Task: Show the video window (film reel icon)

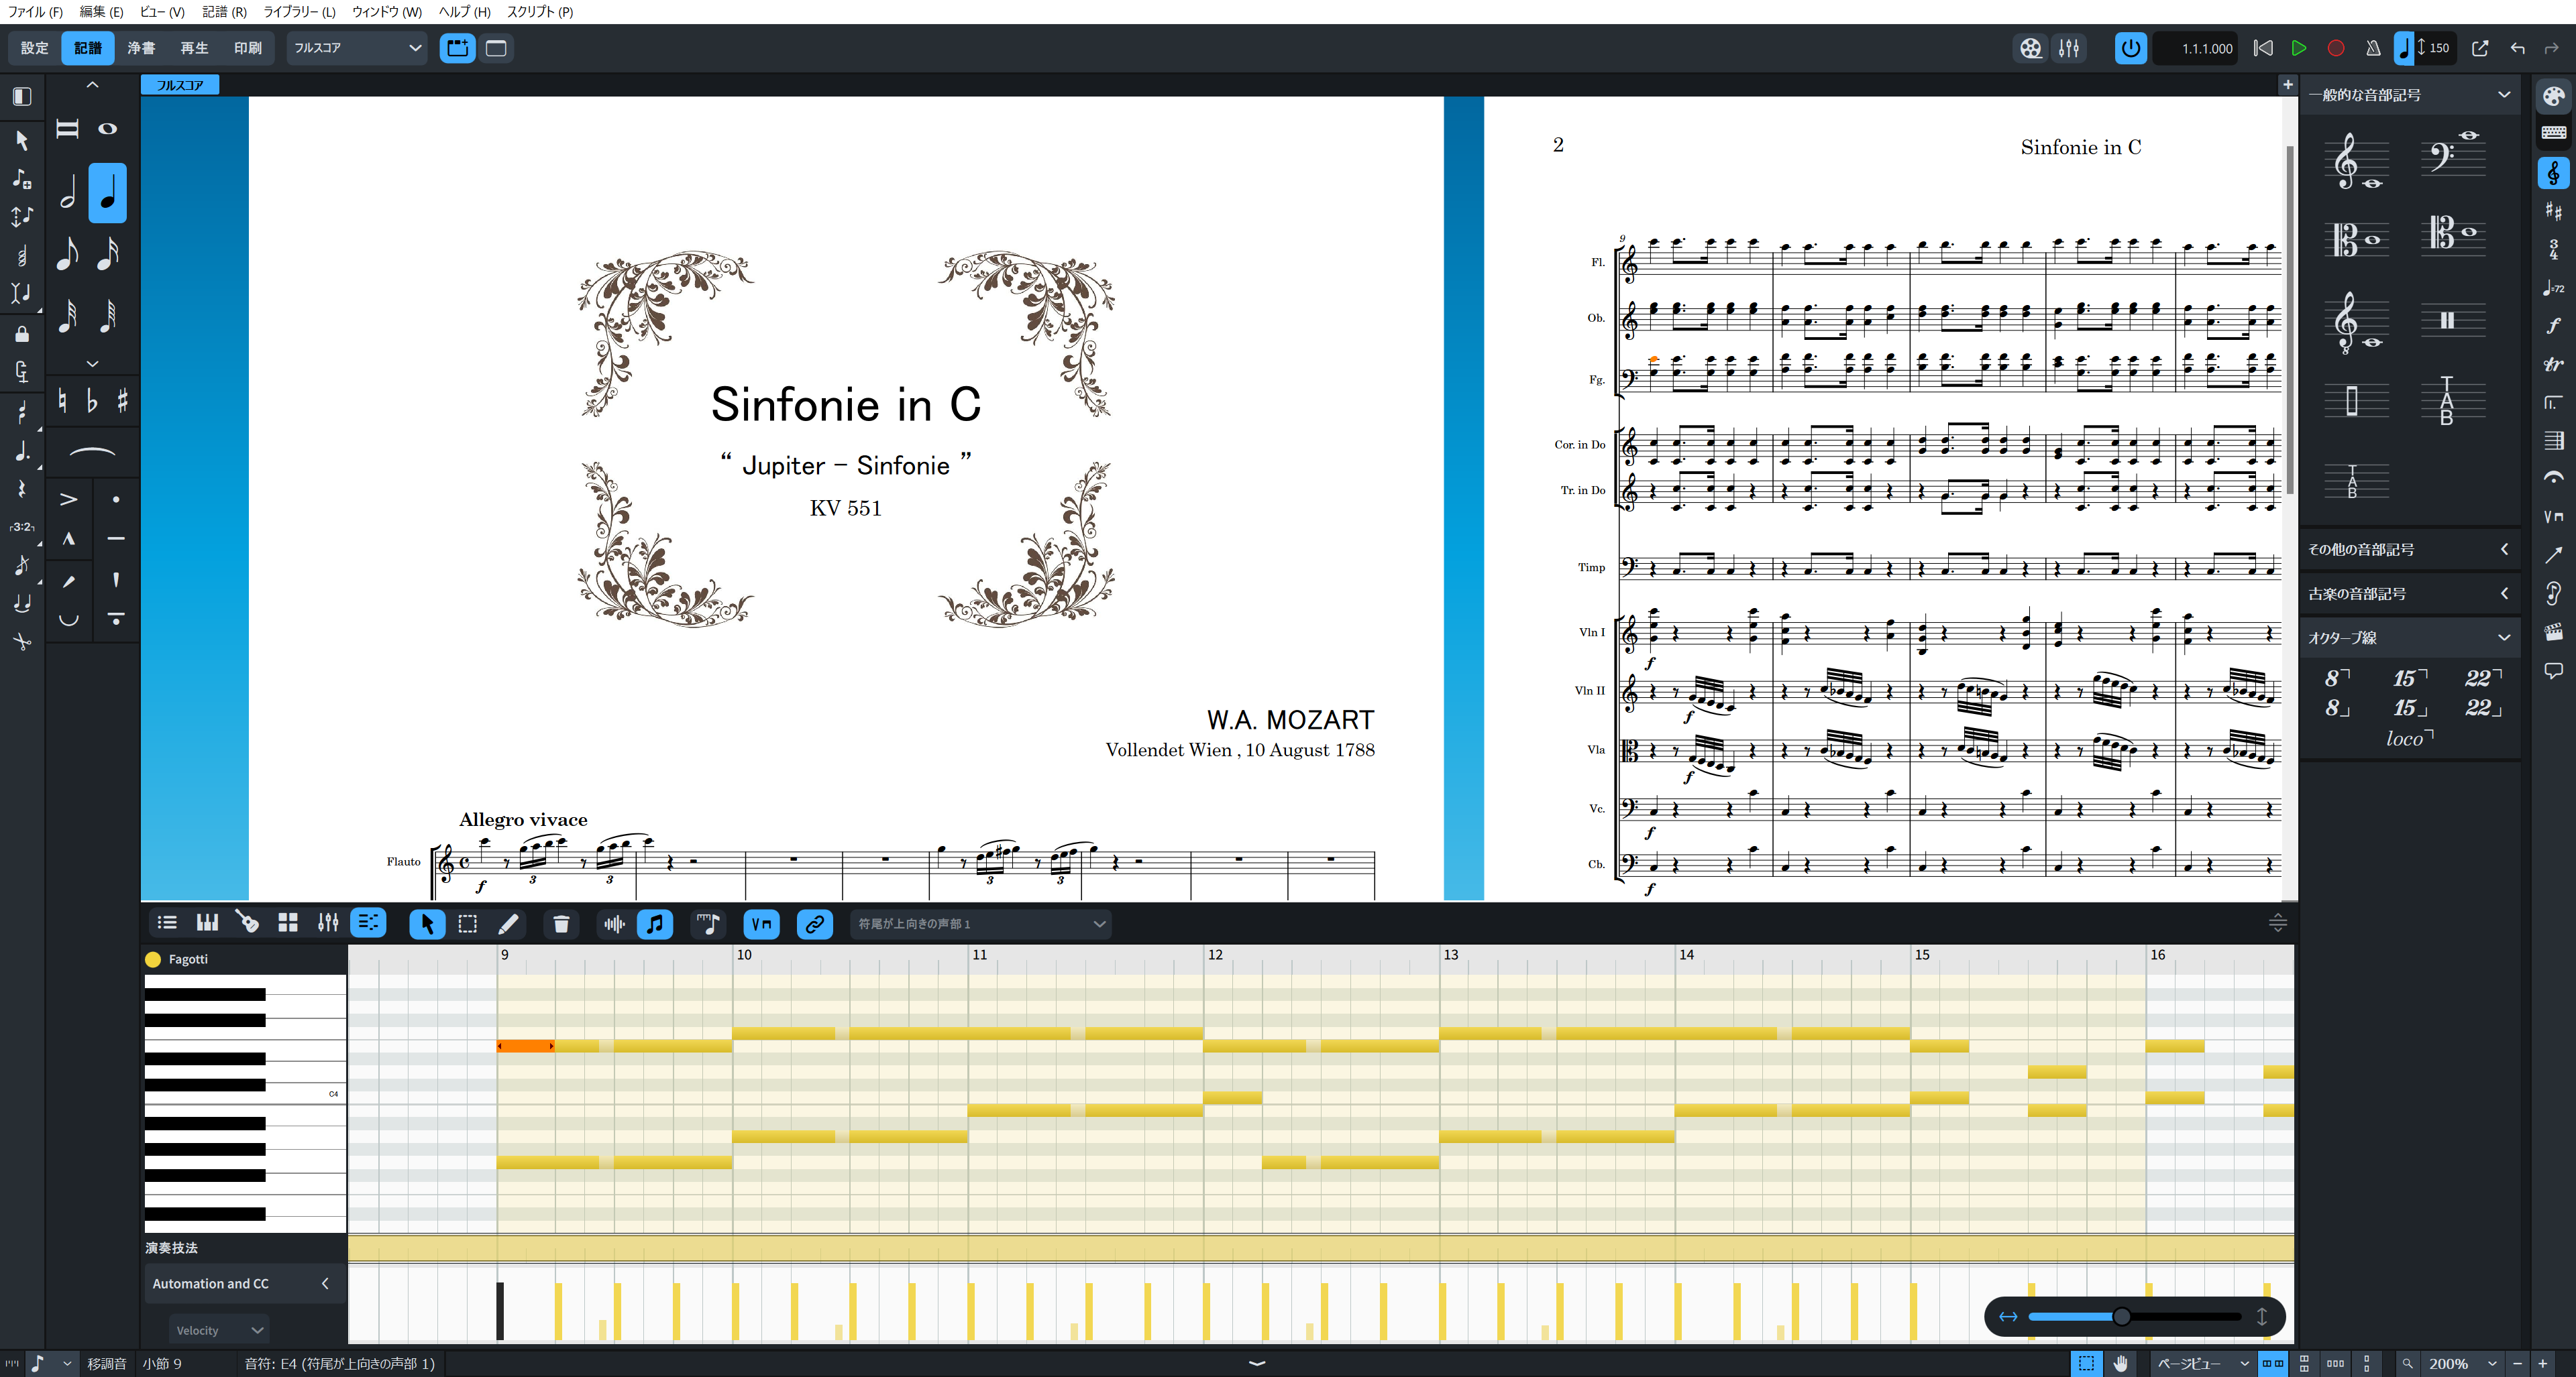Action: 2030,48
